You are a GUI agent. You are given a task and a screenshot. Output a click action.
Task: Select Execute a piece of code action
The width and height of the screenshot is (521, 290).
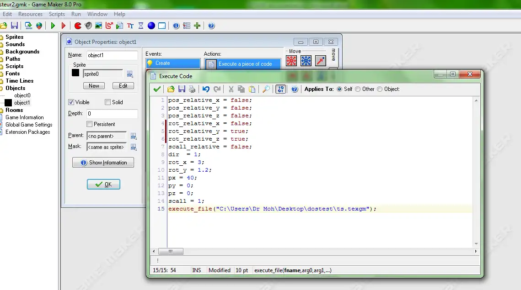click(x=242, y=64)
